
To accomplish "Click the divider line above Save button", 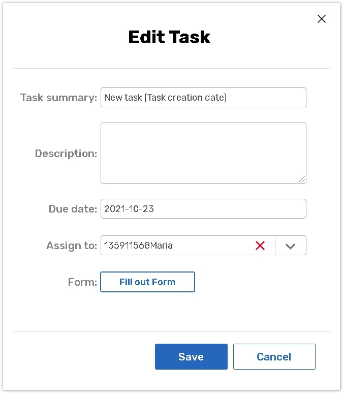I will pyautogui.click(x=171, y=331).
